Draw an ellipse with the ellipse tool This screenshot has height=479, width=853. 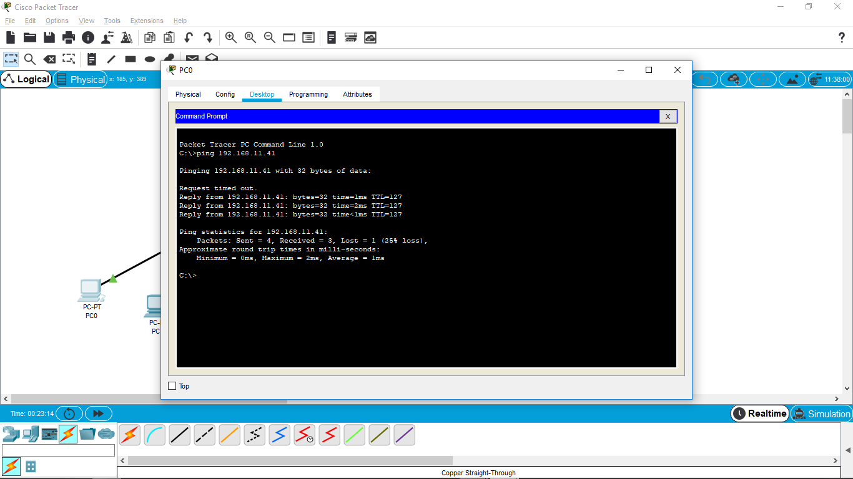(x=150, y=59)
